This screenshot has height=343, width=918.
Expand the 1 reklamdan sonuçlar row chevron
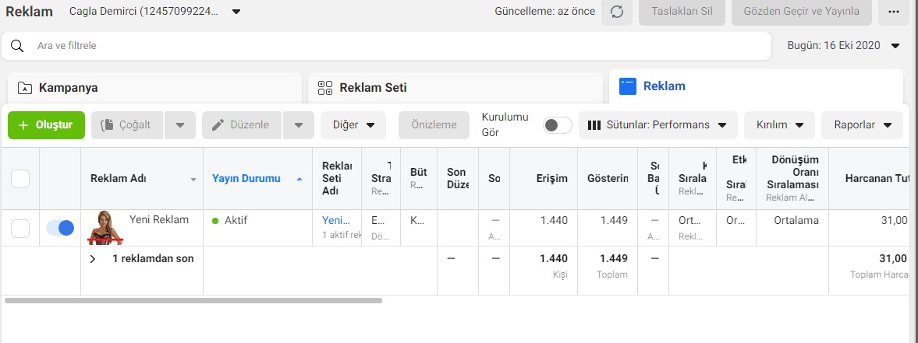[93, 258]
